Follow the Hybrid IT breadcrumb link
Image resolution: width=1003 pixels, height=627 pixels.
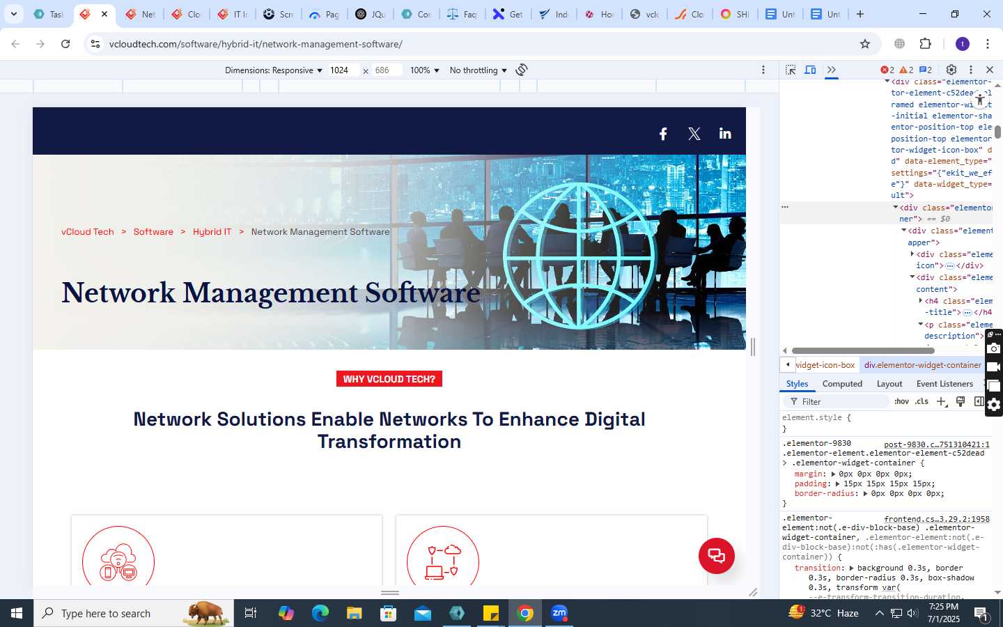212,232
